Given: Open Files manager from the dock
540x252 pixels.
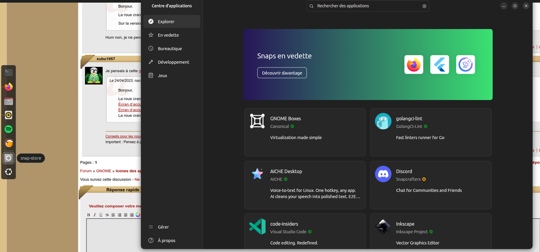Looking at the screenshot, I should [x=8, y=101].
